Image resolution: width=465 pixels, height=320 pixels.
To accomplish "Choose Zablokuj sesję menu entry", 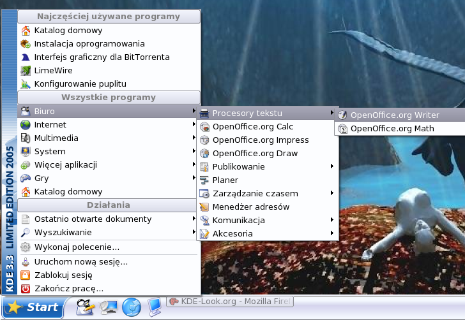I will click(109, 275).
